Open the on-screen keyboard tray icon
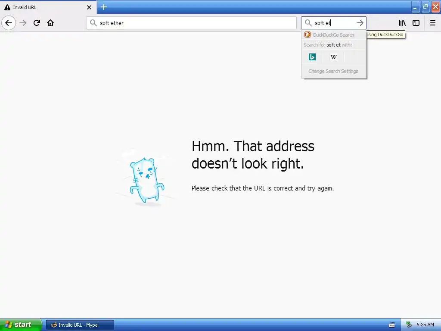This screenshot has width=441, height=331. coord(392,325)
